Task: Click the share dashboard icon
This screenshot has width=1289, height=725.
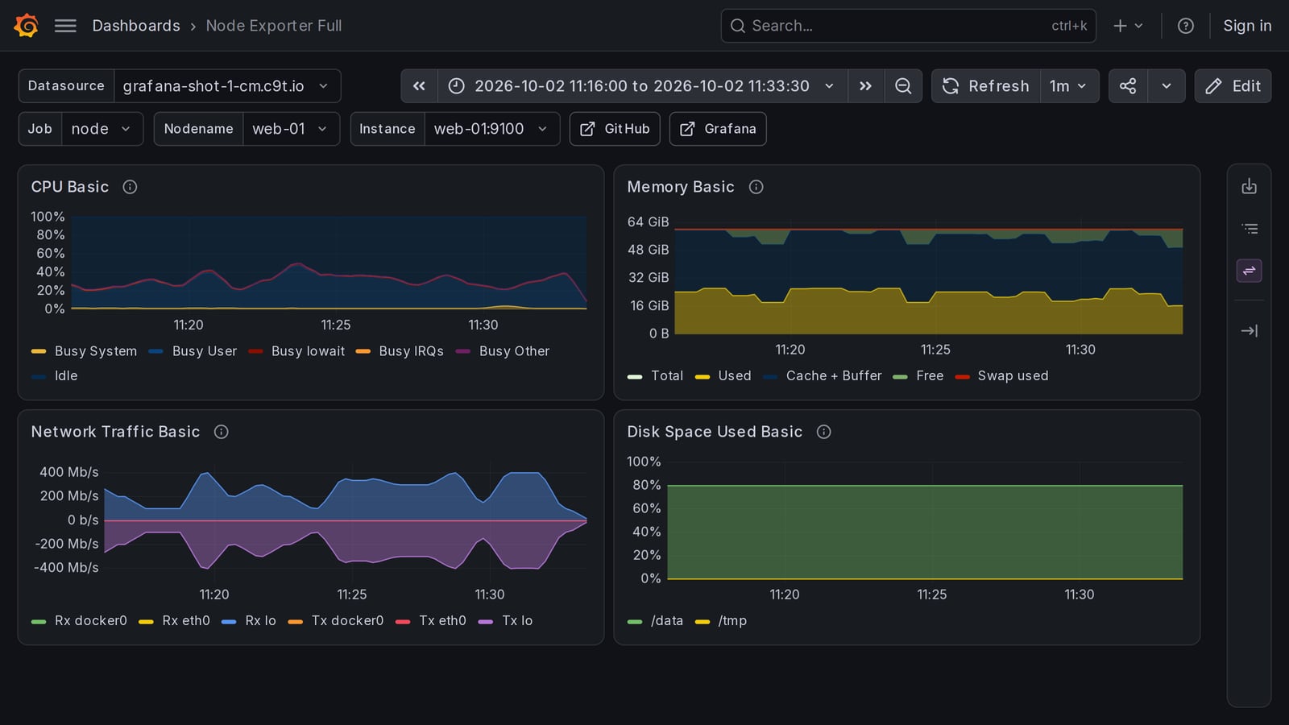Action: tap(1128, 86)
